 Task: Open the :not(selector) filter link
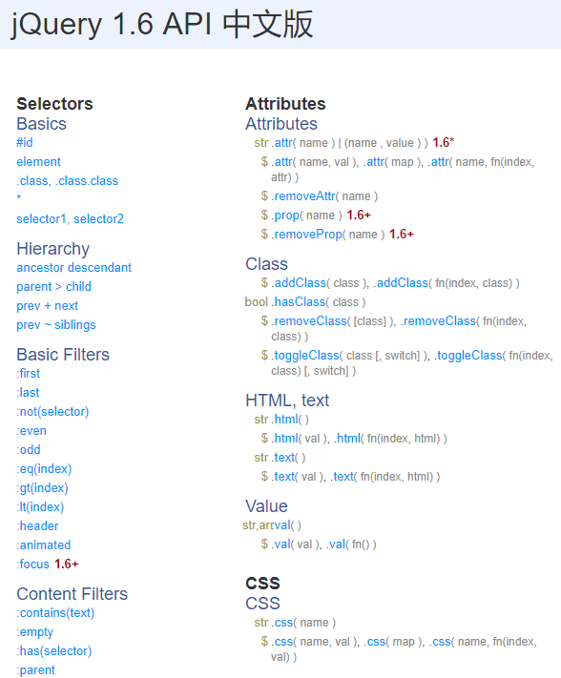52,412
